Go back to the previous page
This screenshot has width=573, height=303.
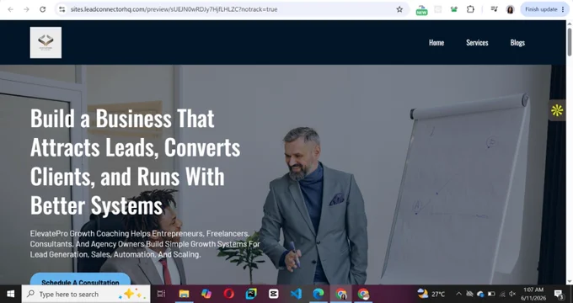coord(11,9)
